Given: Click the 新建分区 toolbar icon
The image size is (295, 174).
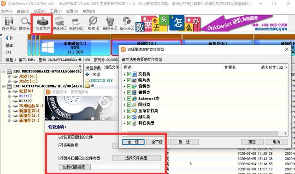Looking at the screenshot, I should (x=77, y=24).
